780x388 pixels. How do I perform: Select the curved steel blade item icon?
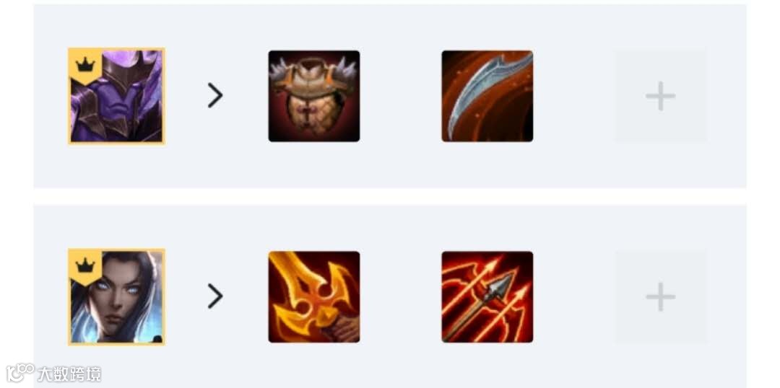click(487, 96)
